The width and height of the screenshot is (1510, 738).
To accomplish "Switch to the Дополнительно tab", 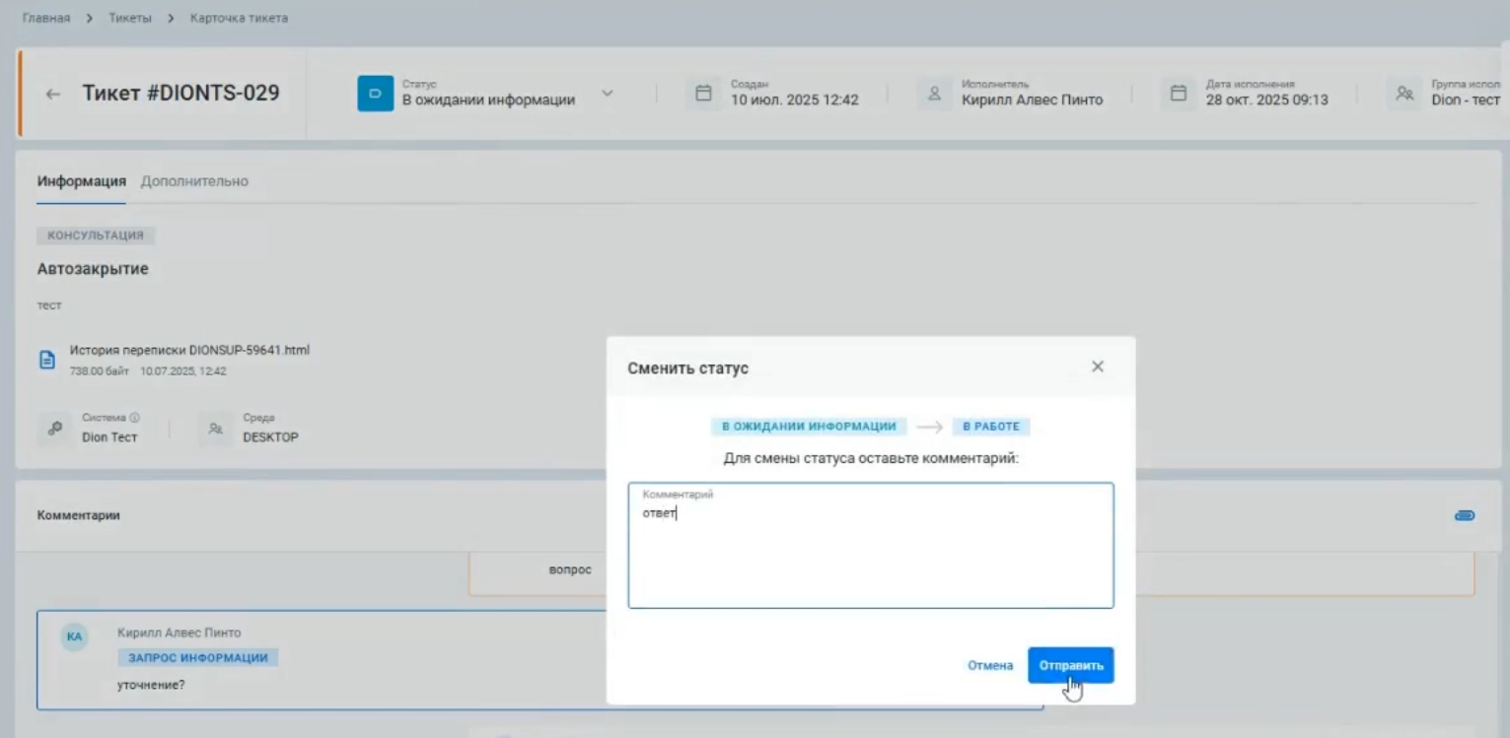I will [194, 181].
